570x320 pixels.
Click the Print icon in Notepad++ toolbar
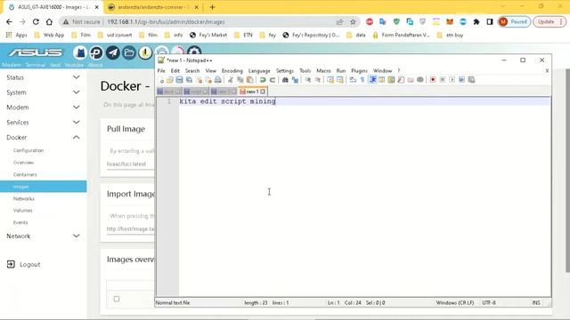[217, 80]
